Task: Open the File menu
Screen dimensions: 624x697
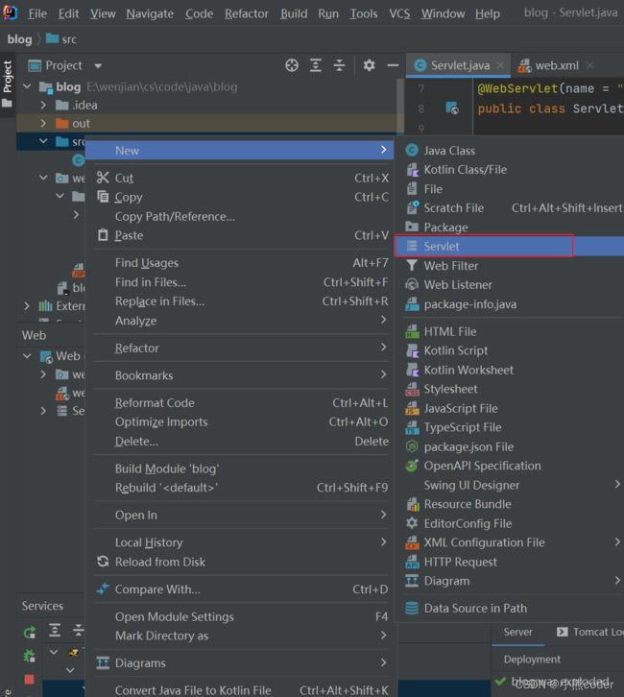Action: [36, 13]
